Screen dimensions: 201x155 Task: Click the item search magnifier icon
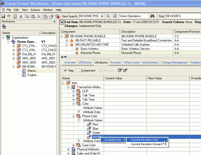[108, 16]
